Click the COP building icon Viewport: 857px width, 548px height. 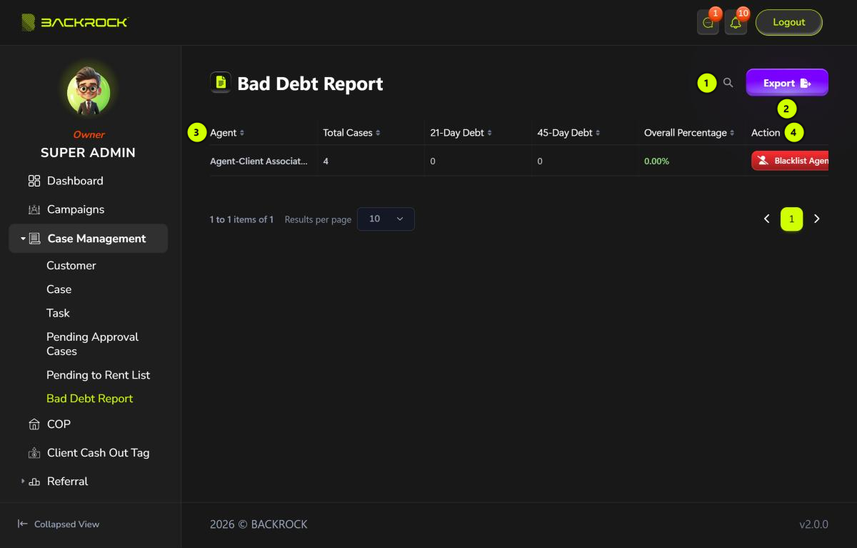tap(34, 424)
